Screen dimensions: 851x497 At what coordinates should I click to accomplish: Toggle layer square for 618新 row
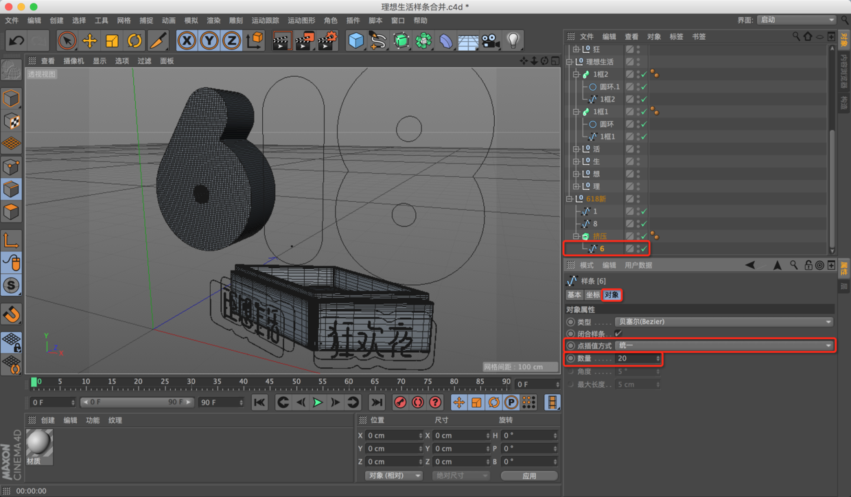click(x=629, y=199)
